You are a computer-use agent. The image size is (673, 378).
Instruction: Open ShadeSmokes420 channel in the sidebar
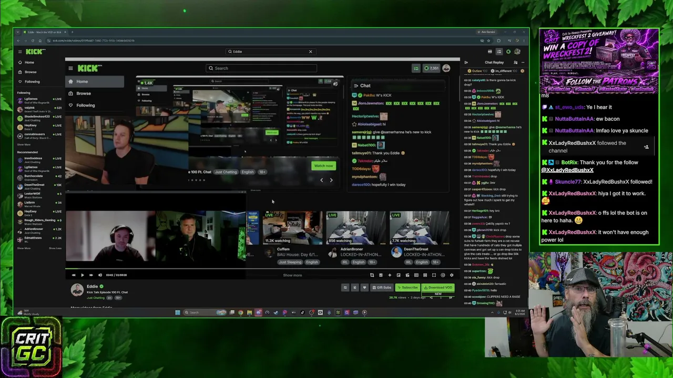coord(39,118)
